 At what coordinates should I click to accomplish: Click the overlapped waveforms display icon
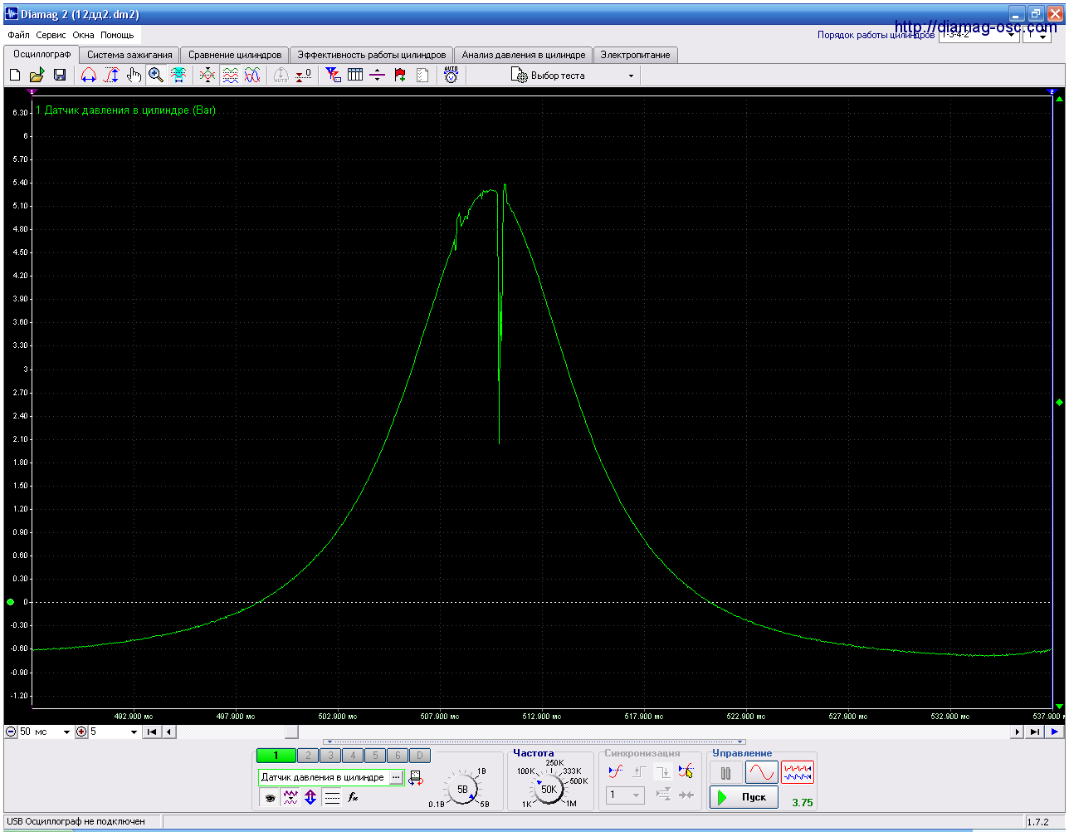click(252, 76)
